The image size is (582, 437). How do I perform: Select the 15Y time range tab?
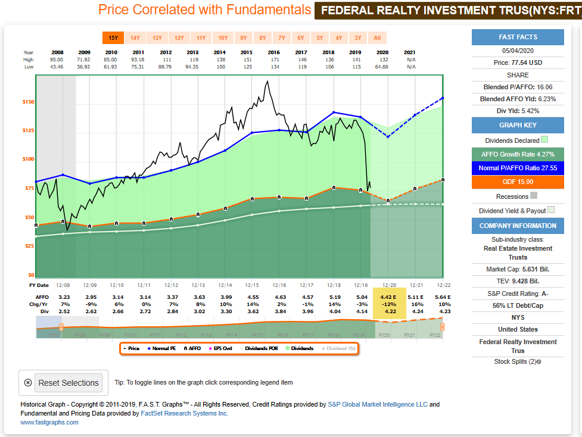[113, 38]
